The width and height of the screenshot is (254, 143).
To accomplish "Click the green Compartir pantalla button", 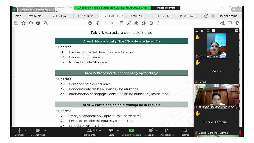I will coord(131,132).
